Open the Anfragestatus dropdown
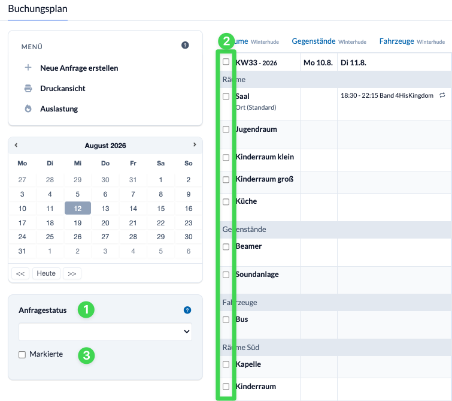 [x=105, y=331]
